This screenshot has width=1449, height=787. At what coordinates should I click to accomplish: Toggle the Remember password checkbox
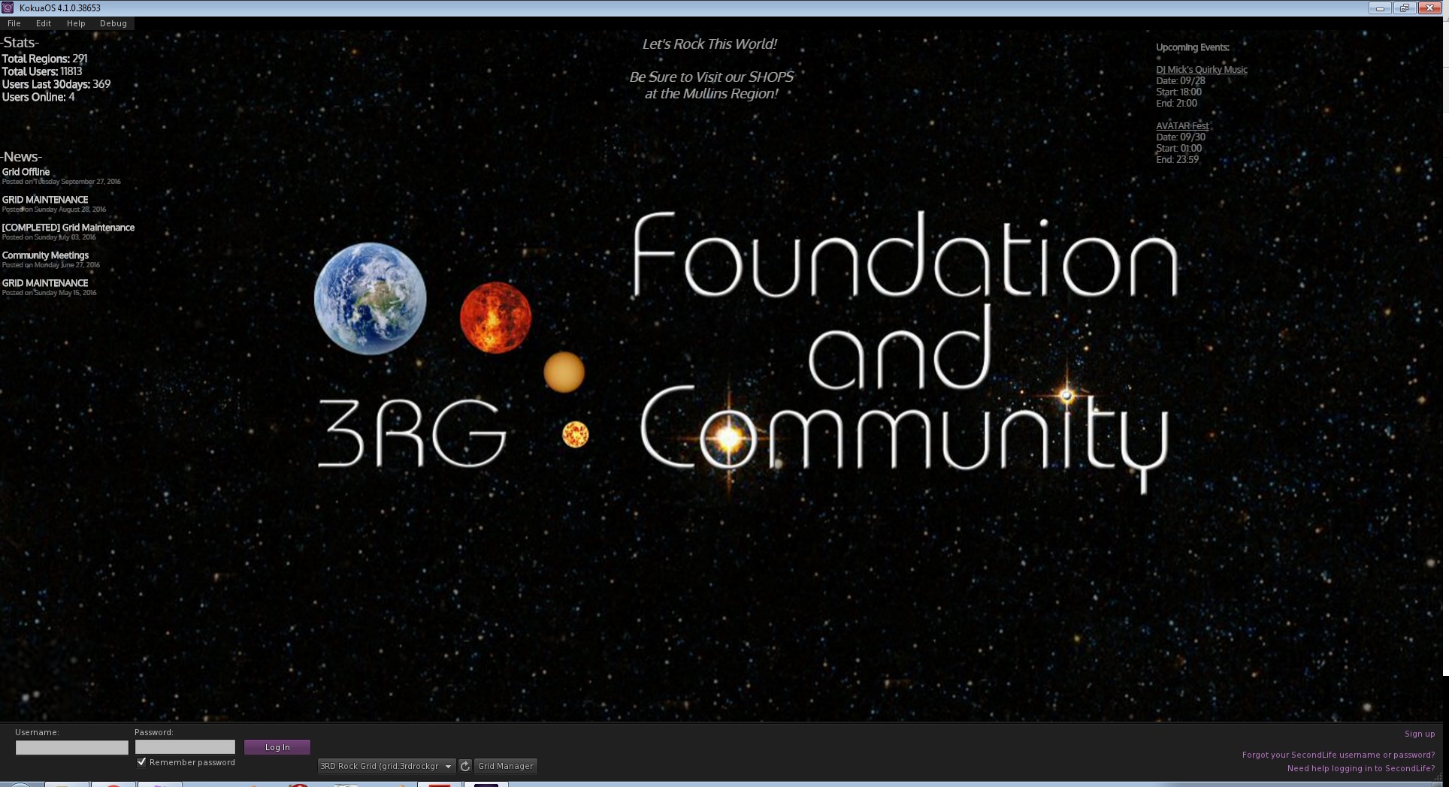pyautogui.click(x=141, y=762)
